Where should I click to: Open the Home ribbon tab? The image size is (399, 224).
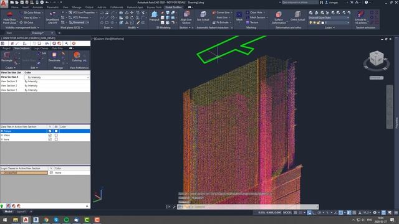coord(15,7)
